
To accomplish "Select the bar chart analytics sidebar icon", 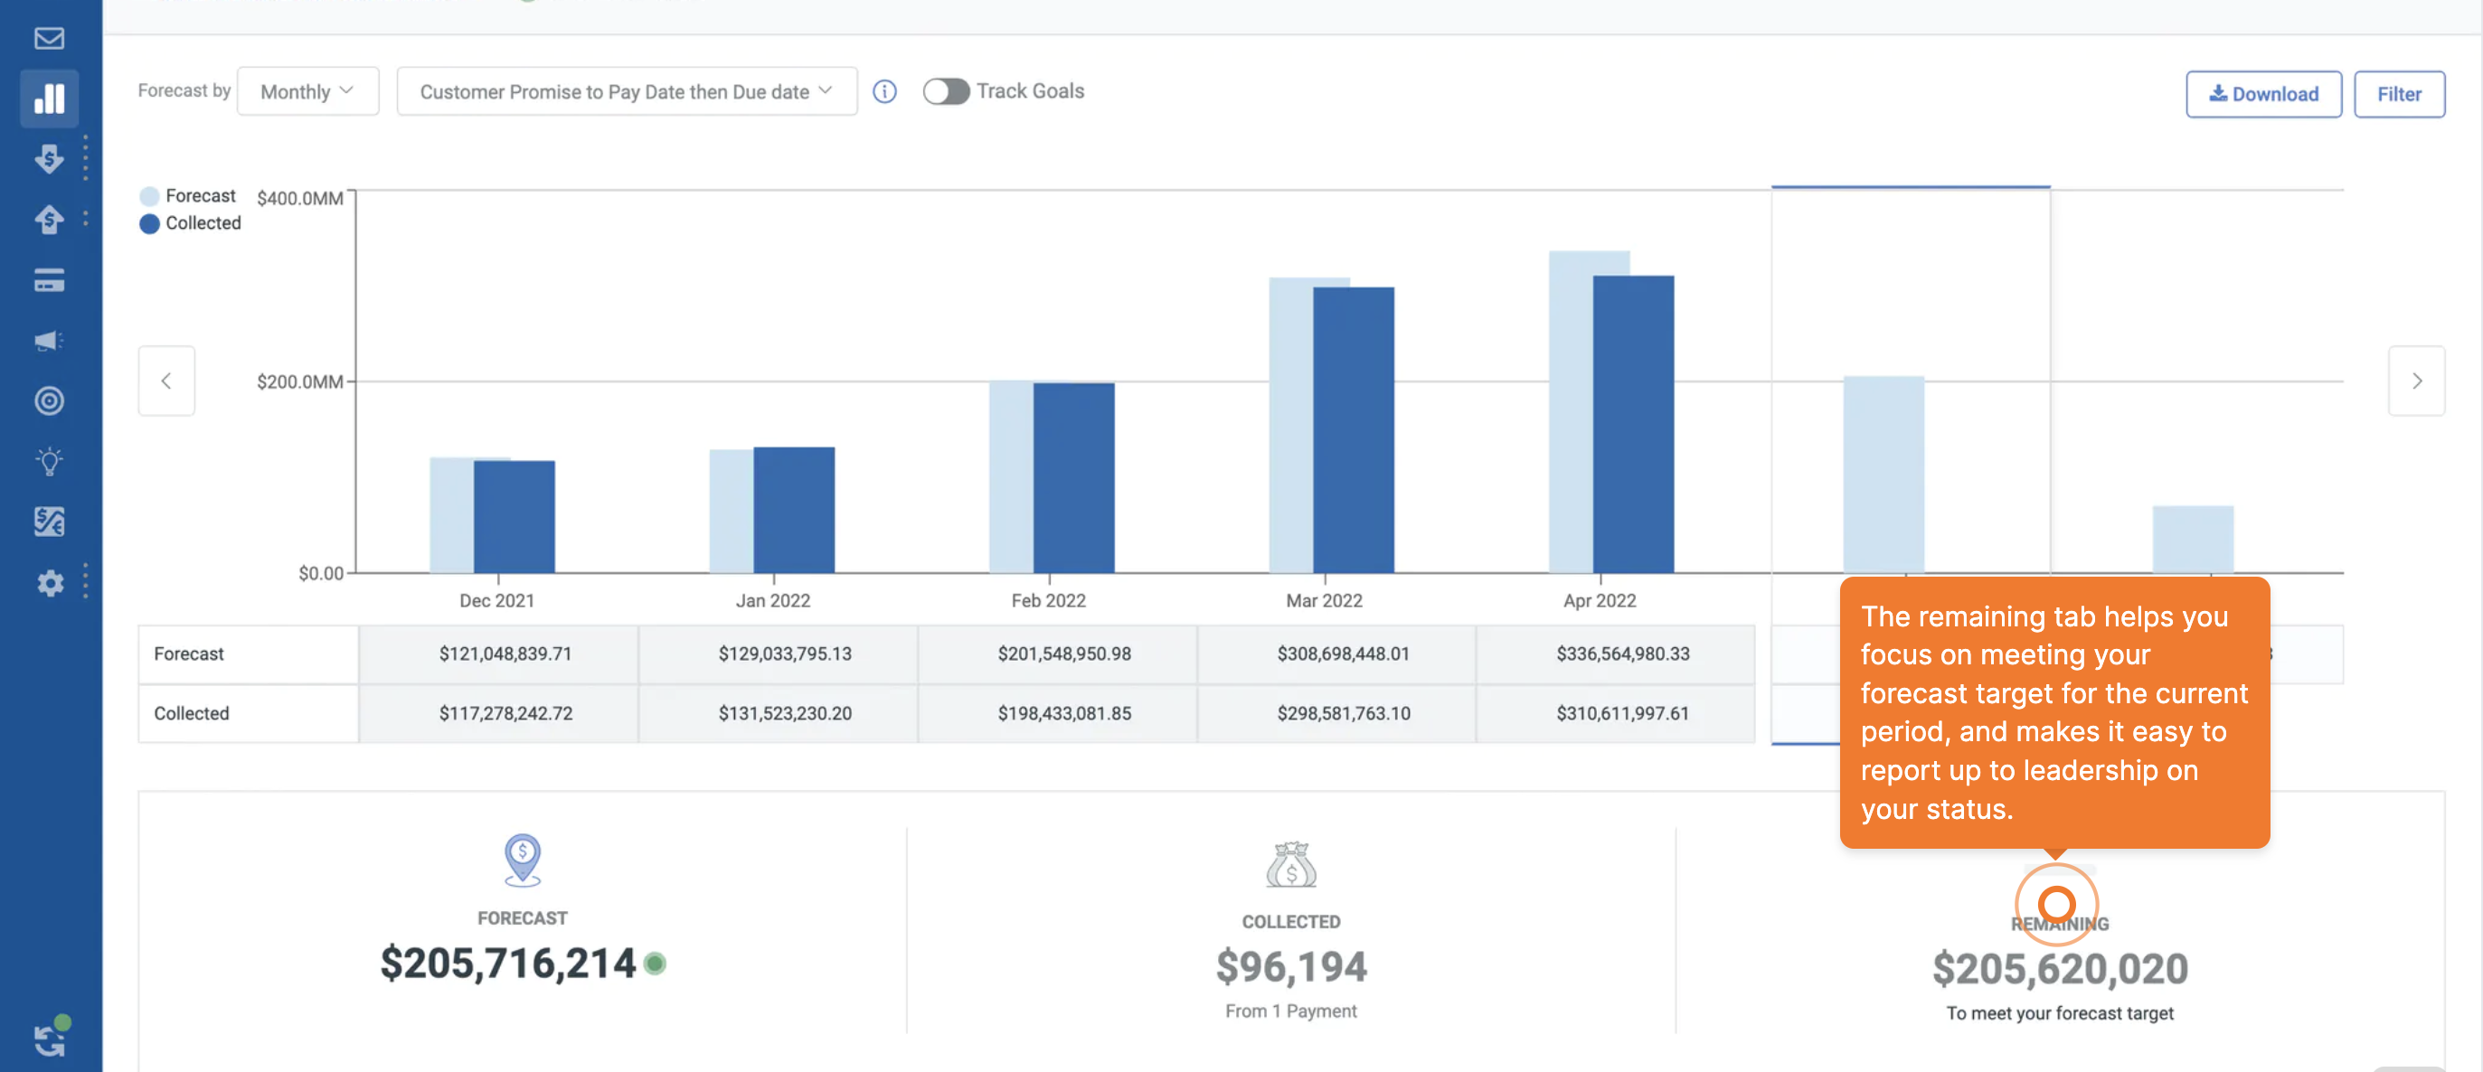I will (49, 99).
